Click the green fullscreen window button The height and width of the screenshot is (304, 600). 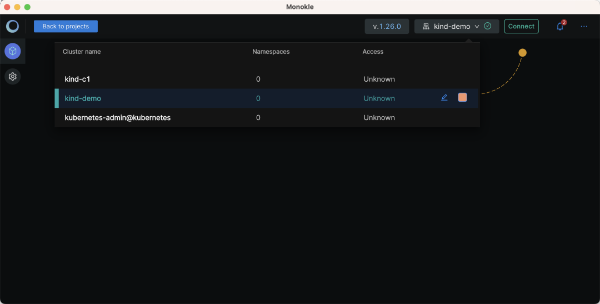tap(27, 7)
